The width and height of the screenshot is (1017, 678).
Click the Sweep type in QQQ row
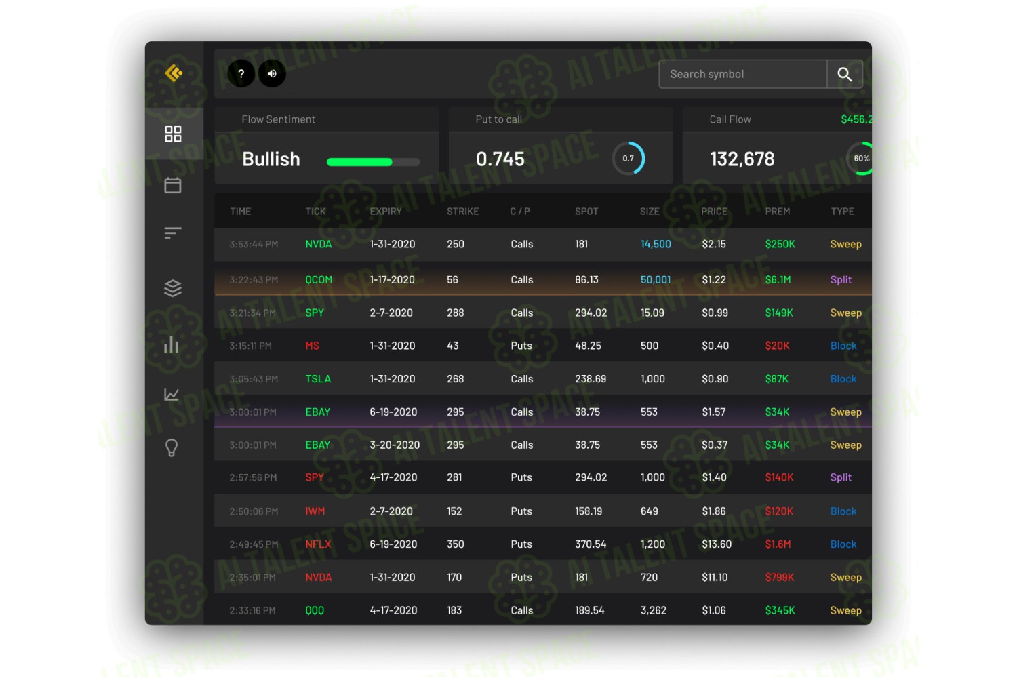(846, 611)
